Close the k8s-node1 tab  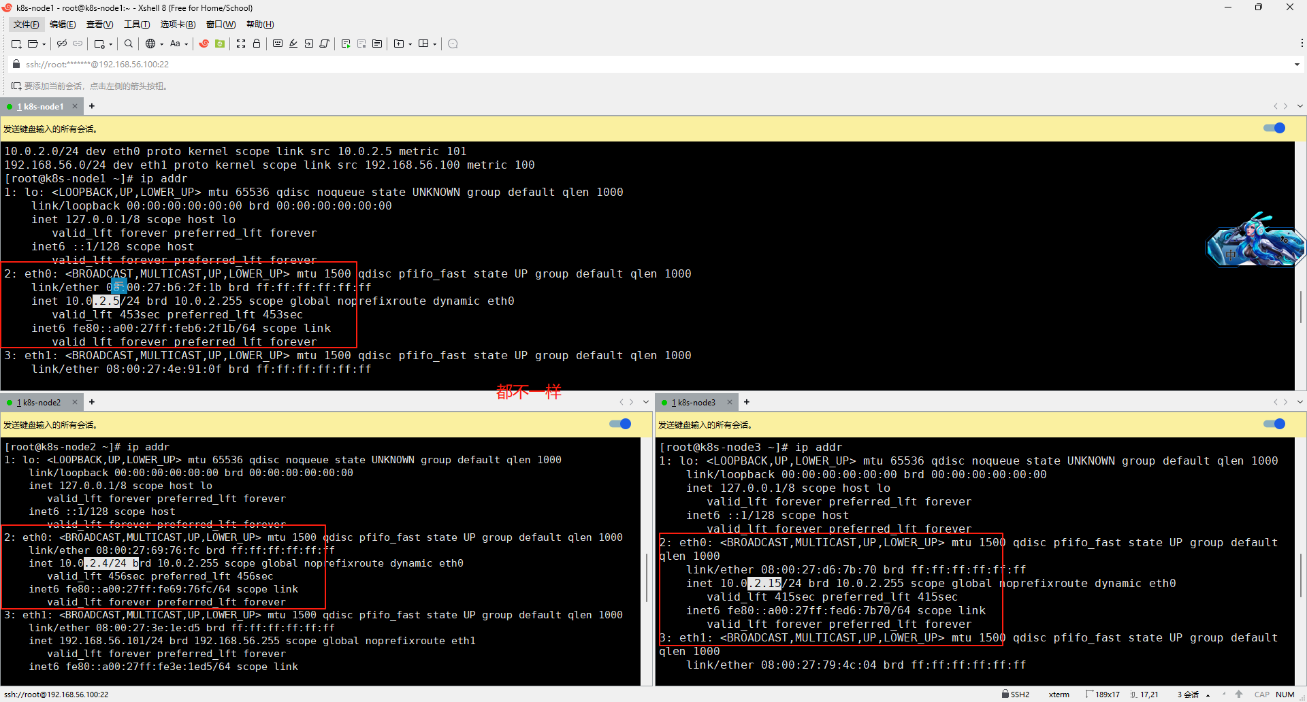tap(75, 106)
